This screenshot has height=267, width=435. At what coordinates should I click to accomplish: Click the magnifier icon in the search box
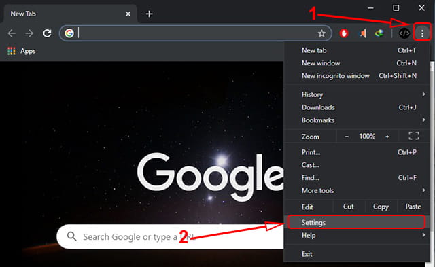[x=71, y=236]
